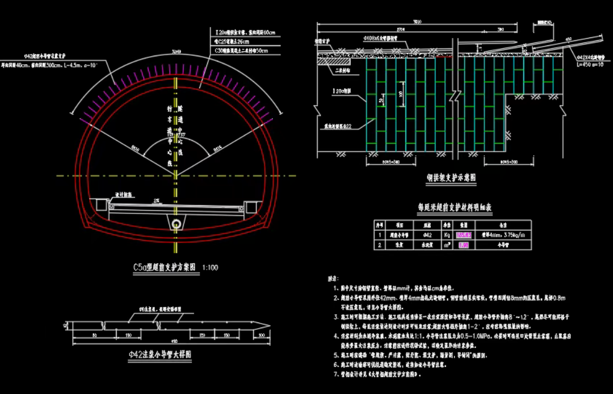Image resolution: width=613 pixels, height=394 pixels.
Task: Click the magenta 1.98 grout quantity cell
Action: (464, 245)
